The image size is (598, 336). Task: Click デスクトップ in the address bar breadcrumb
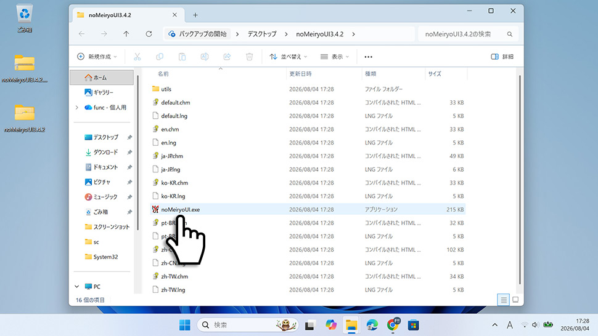[x=262, y=34]
